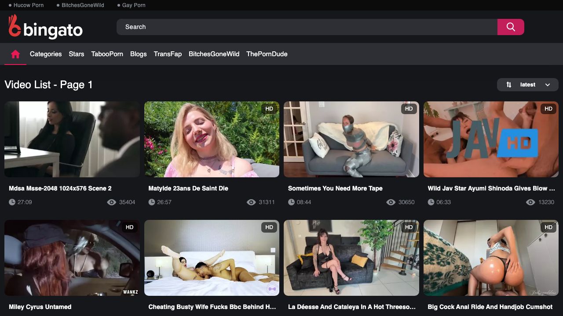Image resolution: width=563 pixels, height=316 pixels.
Task: Click the clock icon next to 08:44
Action: pyautogui.click(x=291, y=202)
